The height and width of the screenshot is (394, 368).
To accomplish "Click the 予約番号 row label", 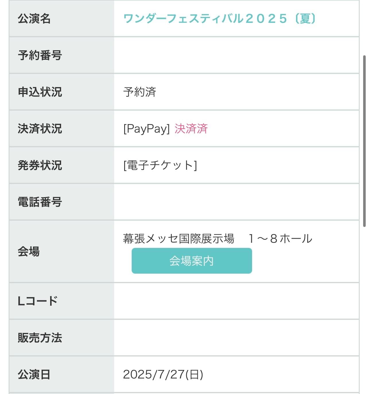I will tap(40, 55).
